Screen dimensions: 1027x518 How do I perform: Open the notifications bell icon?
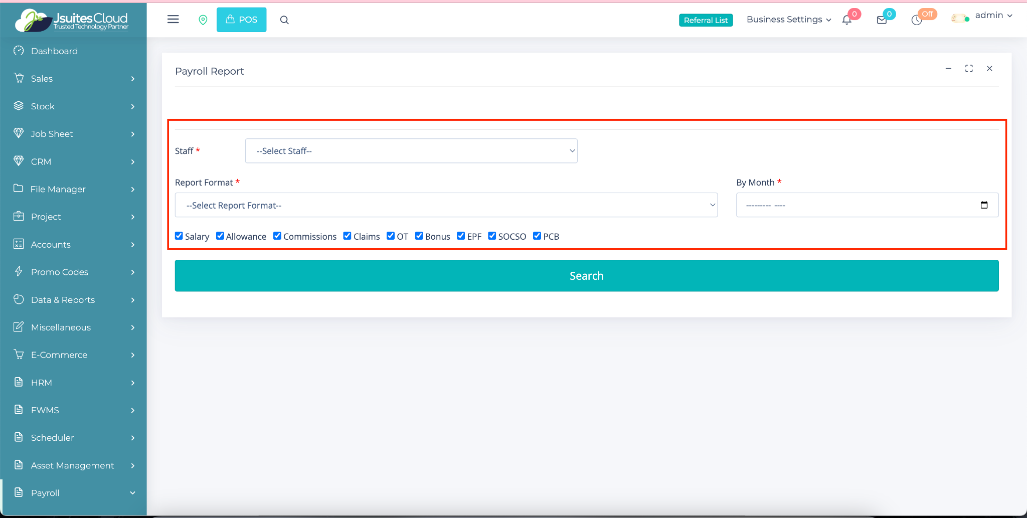pos(846,20)
